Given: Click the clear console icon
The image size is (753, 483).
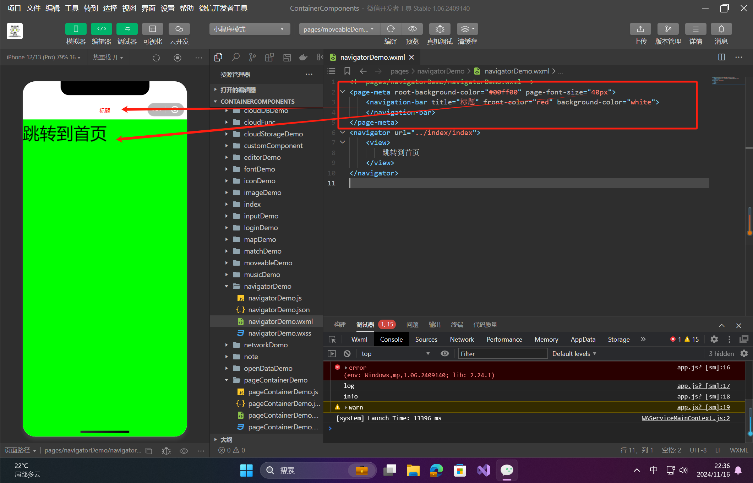Looking at the screenshot, I should click(x=347, y=353).
